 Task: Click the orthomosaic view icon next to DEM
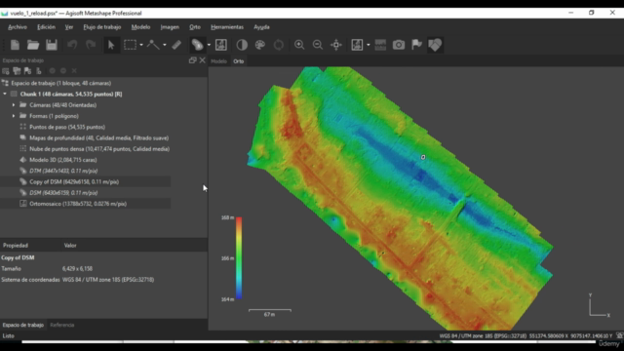221,45
